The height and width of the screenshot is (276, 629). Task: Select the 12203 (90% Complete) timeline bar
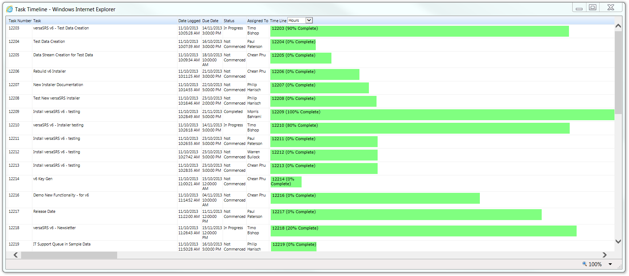click(x=419, y=31)
